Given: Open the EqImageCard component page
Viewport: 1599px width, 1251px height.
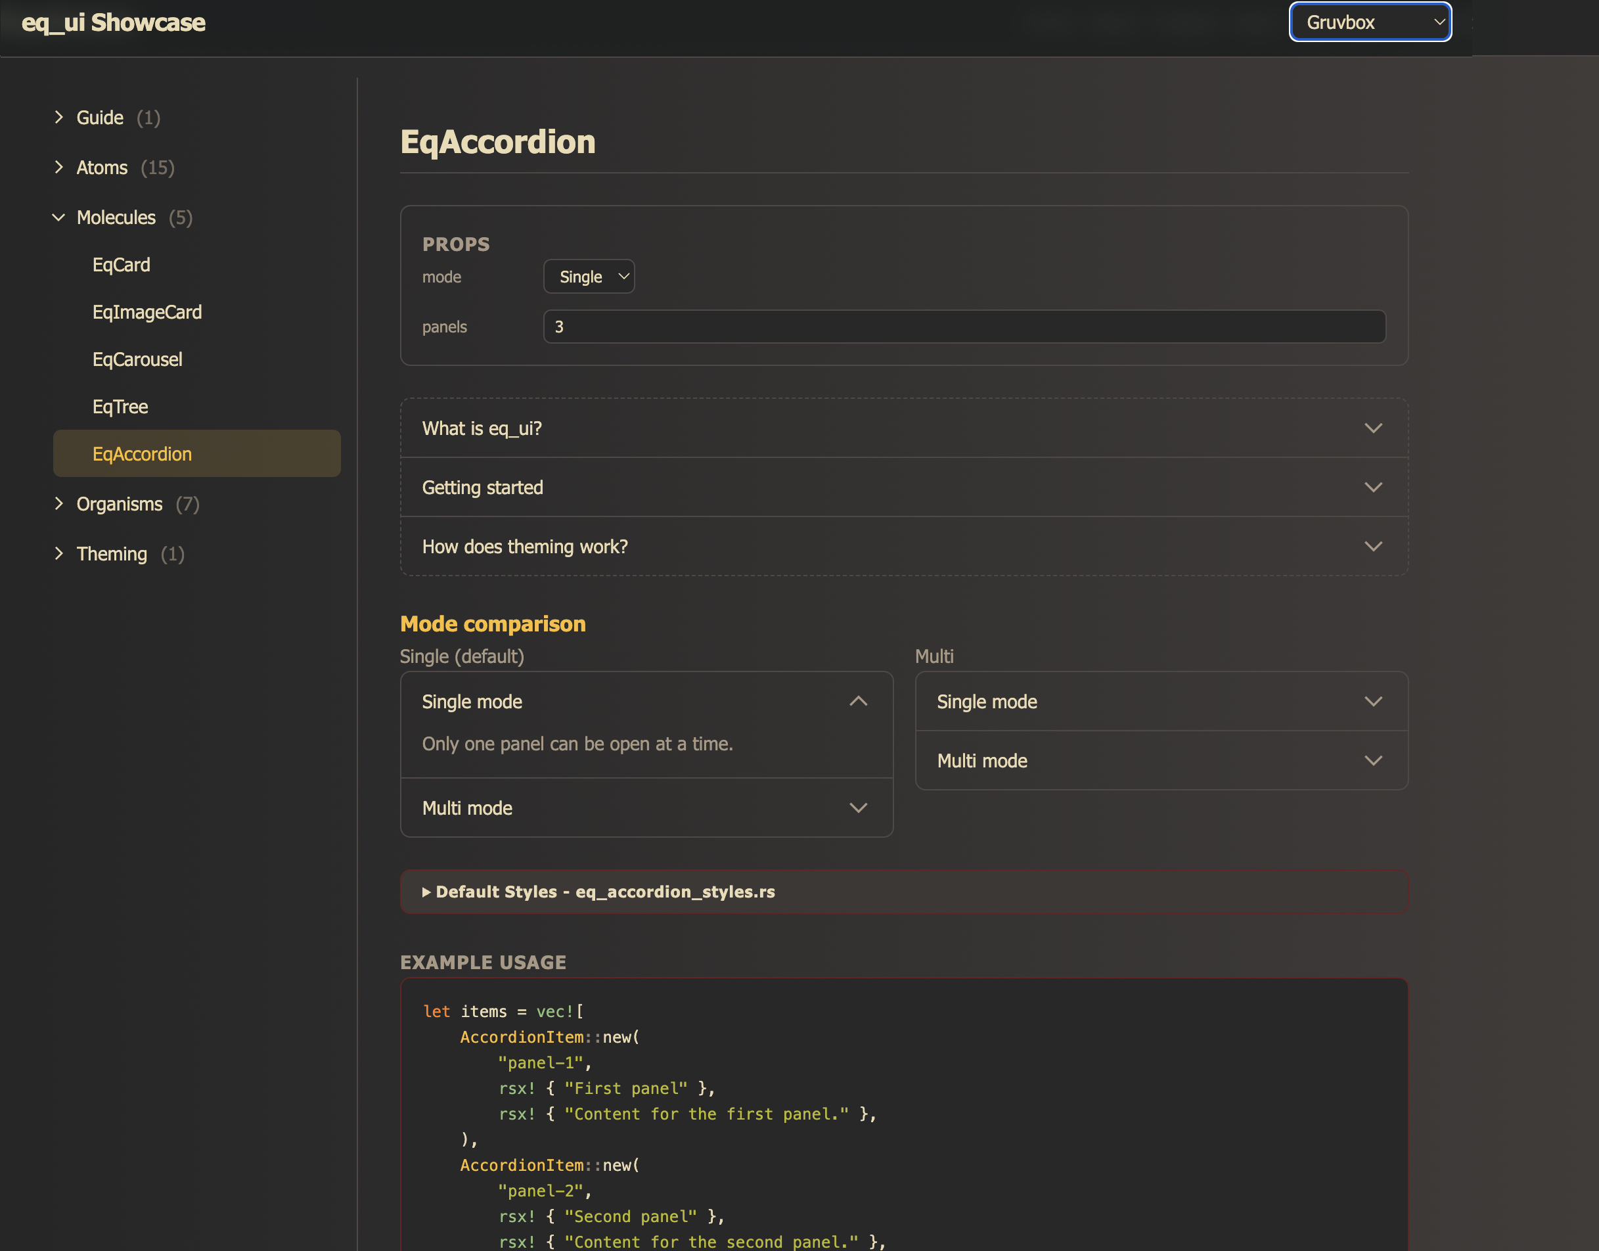Looking at the screenshot, I should click(x=147, y=311).
